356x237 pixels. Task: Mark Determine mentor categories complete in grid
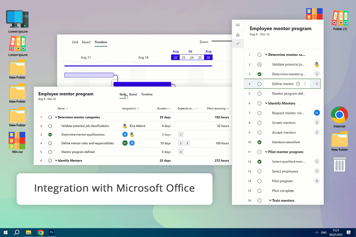point(50,117)
